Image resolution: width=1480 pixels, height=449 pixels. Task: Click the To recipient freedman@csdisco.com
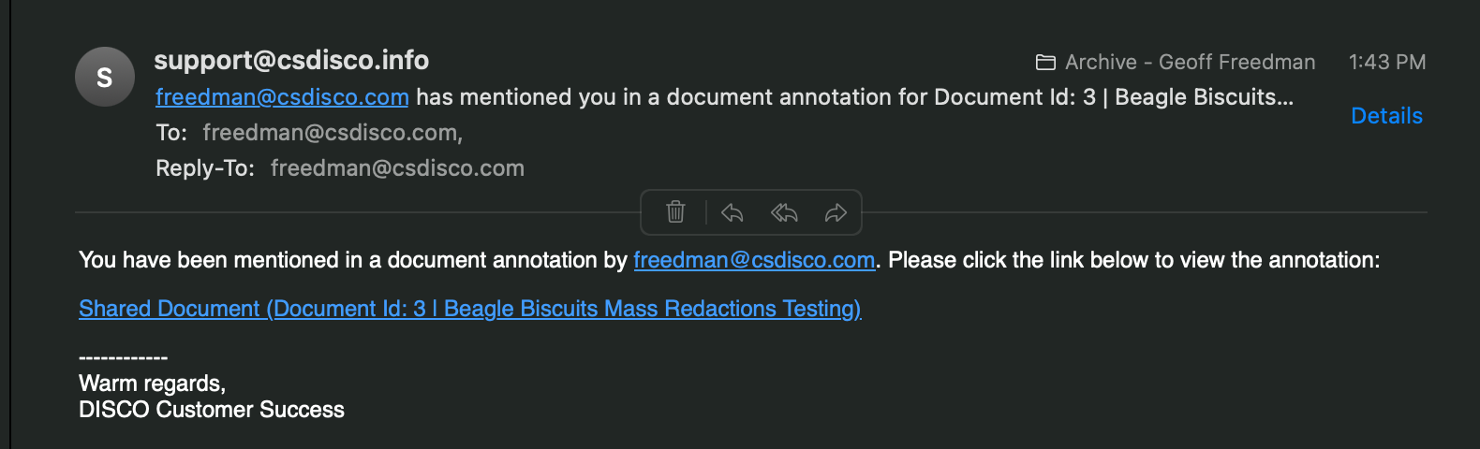[x=333, y=133]
